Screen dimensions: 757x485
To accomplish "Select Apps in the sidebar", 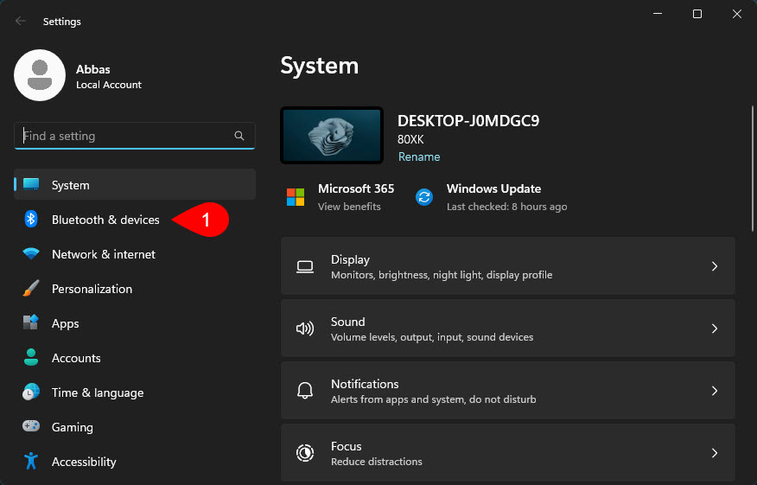I will pos(66,323).
